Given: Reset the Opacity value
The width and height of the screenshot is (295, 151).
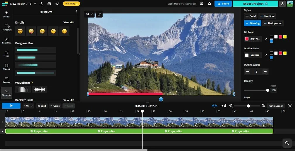Looking at the screenshot, I should [273, 86].
